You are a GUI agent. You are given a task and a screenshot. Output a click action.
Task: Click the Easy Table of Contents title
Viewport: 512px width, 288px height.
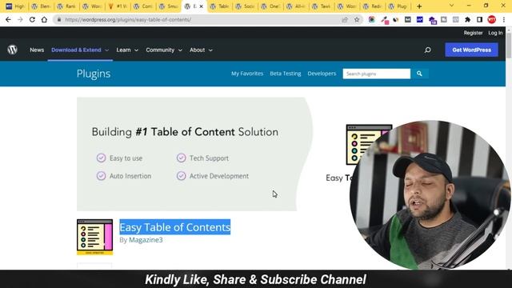click(x=175, y=227)
